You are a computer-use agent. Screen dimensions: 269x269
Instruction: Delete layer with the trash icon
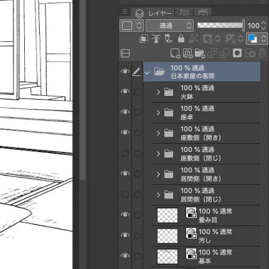point(262,53)
